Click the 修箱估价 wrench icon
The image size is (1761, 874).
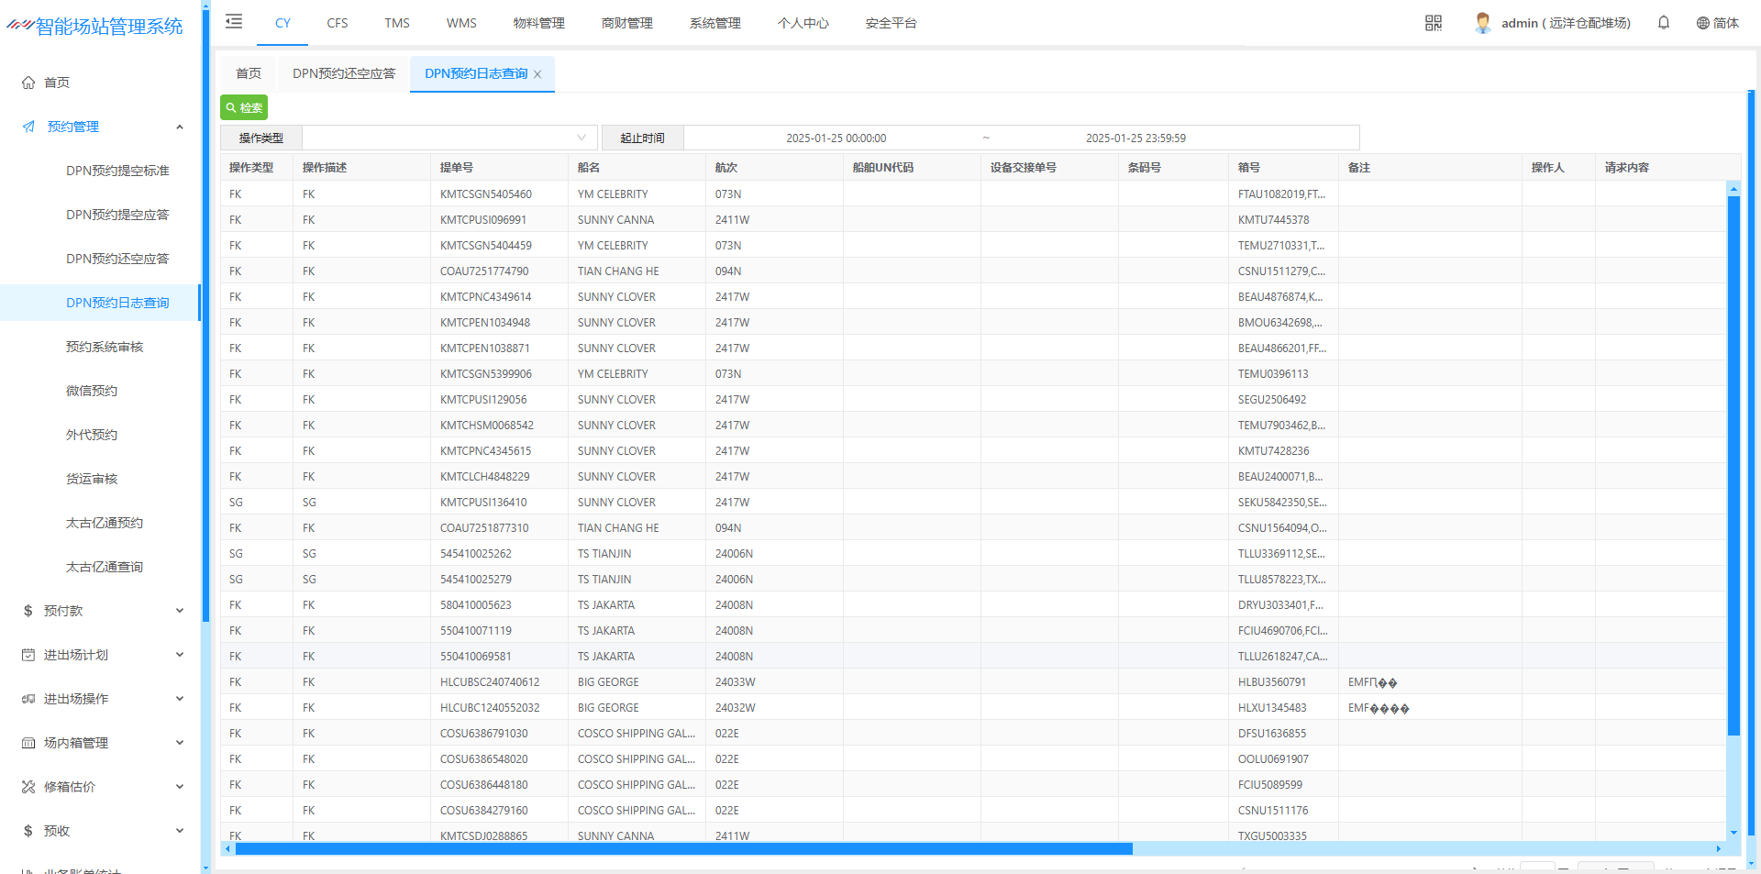28,787
